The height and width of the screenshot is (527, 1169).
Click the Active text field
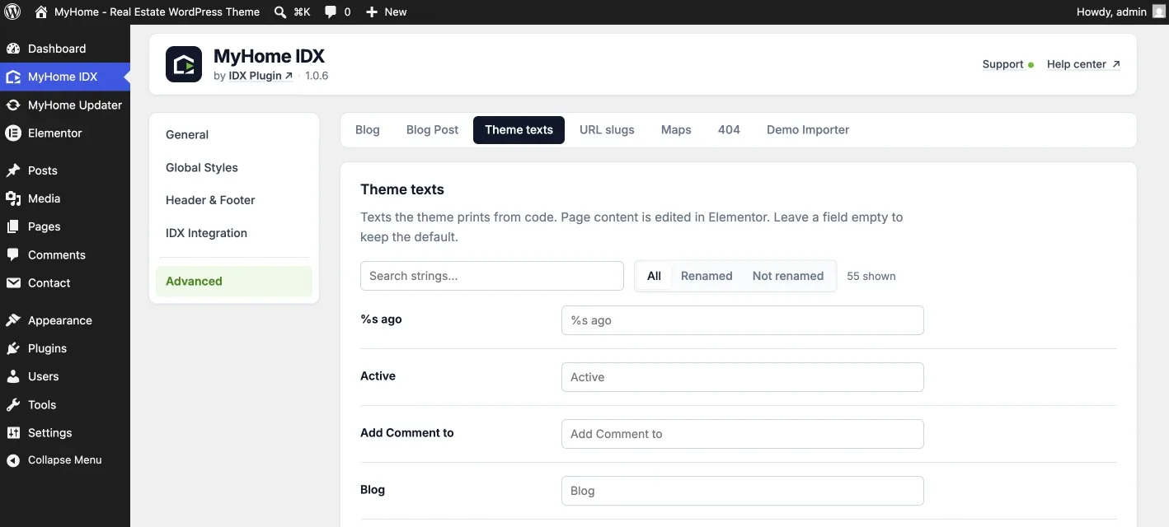coord(743,377)
